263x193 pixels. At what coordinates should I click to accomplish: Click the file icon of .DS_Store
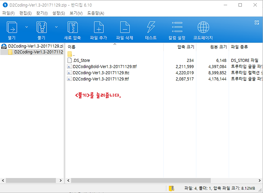coord(69,60)
